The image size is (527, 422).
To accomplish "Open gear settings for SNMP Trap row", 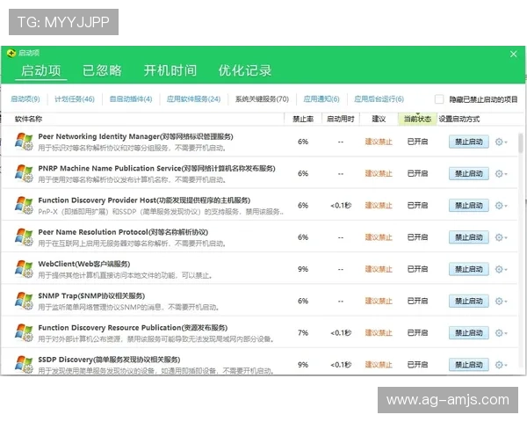I will [501, 301].
